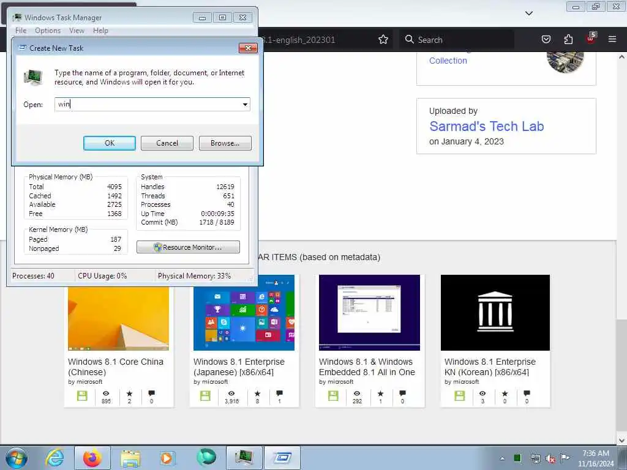Screen dimensions: 627x470
Task: Launch Internet Explorer from taskbar
Action: coord(54,458)
